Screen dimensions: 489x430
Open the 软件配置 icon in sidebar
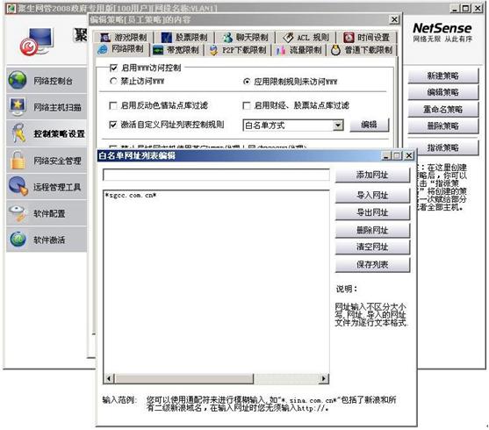tap(18, 213)
